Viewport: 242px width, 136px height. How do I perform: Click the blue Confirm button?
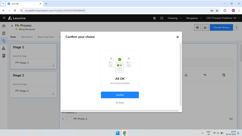pos(120,95)
